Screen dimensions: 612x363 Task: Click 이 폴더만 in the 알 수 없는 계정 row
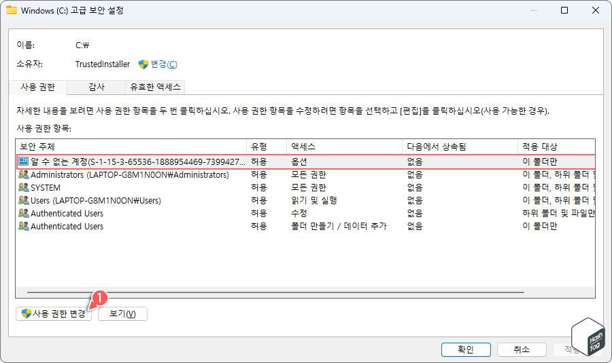point(540,161)
